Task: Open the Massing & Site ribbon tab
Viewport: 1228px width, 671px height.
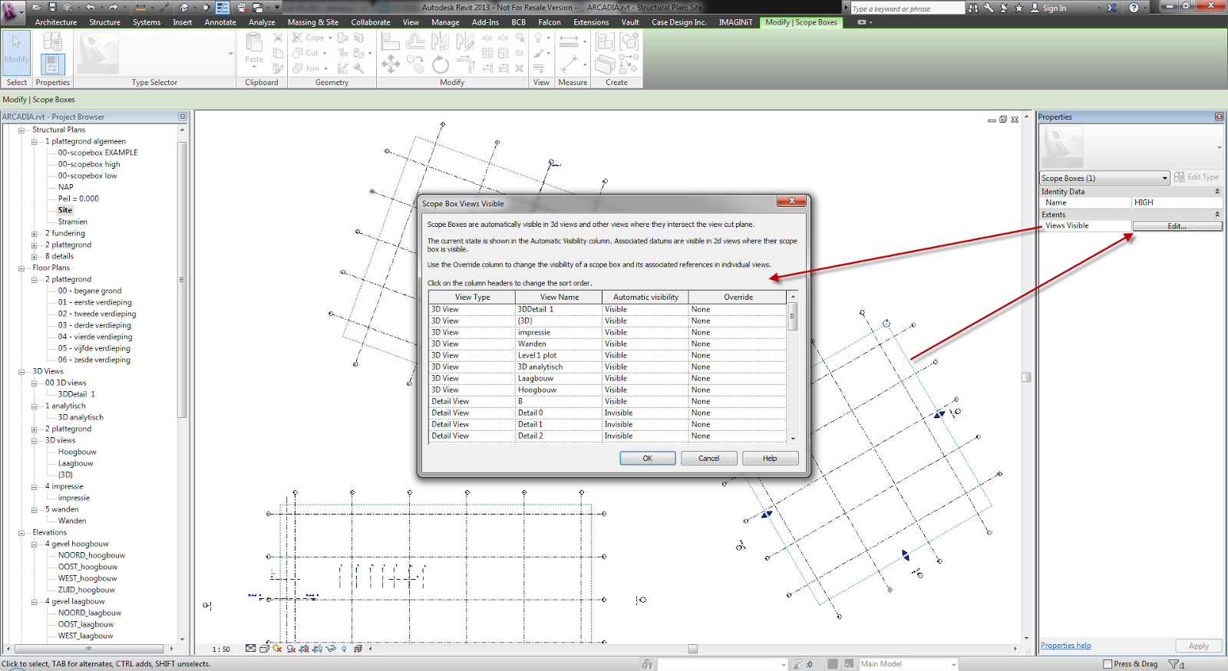Action: 313,22
